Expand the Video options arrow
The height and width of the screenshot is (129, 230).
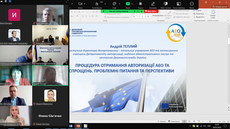coord(85,4)
